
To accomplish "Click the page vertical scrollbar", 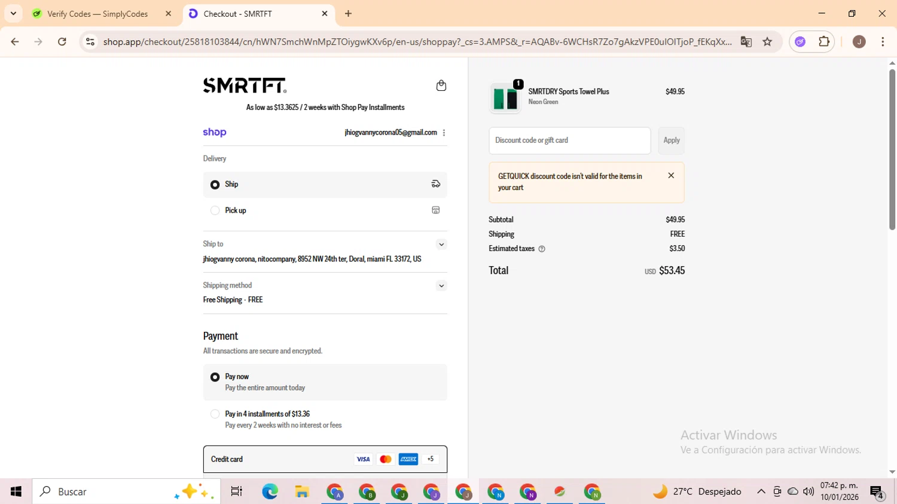I will pyautogui.click(x=892, y=149).
